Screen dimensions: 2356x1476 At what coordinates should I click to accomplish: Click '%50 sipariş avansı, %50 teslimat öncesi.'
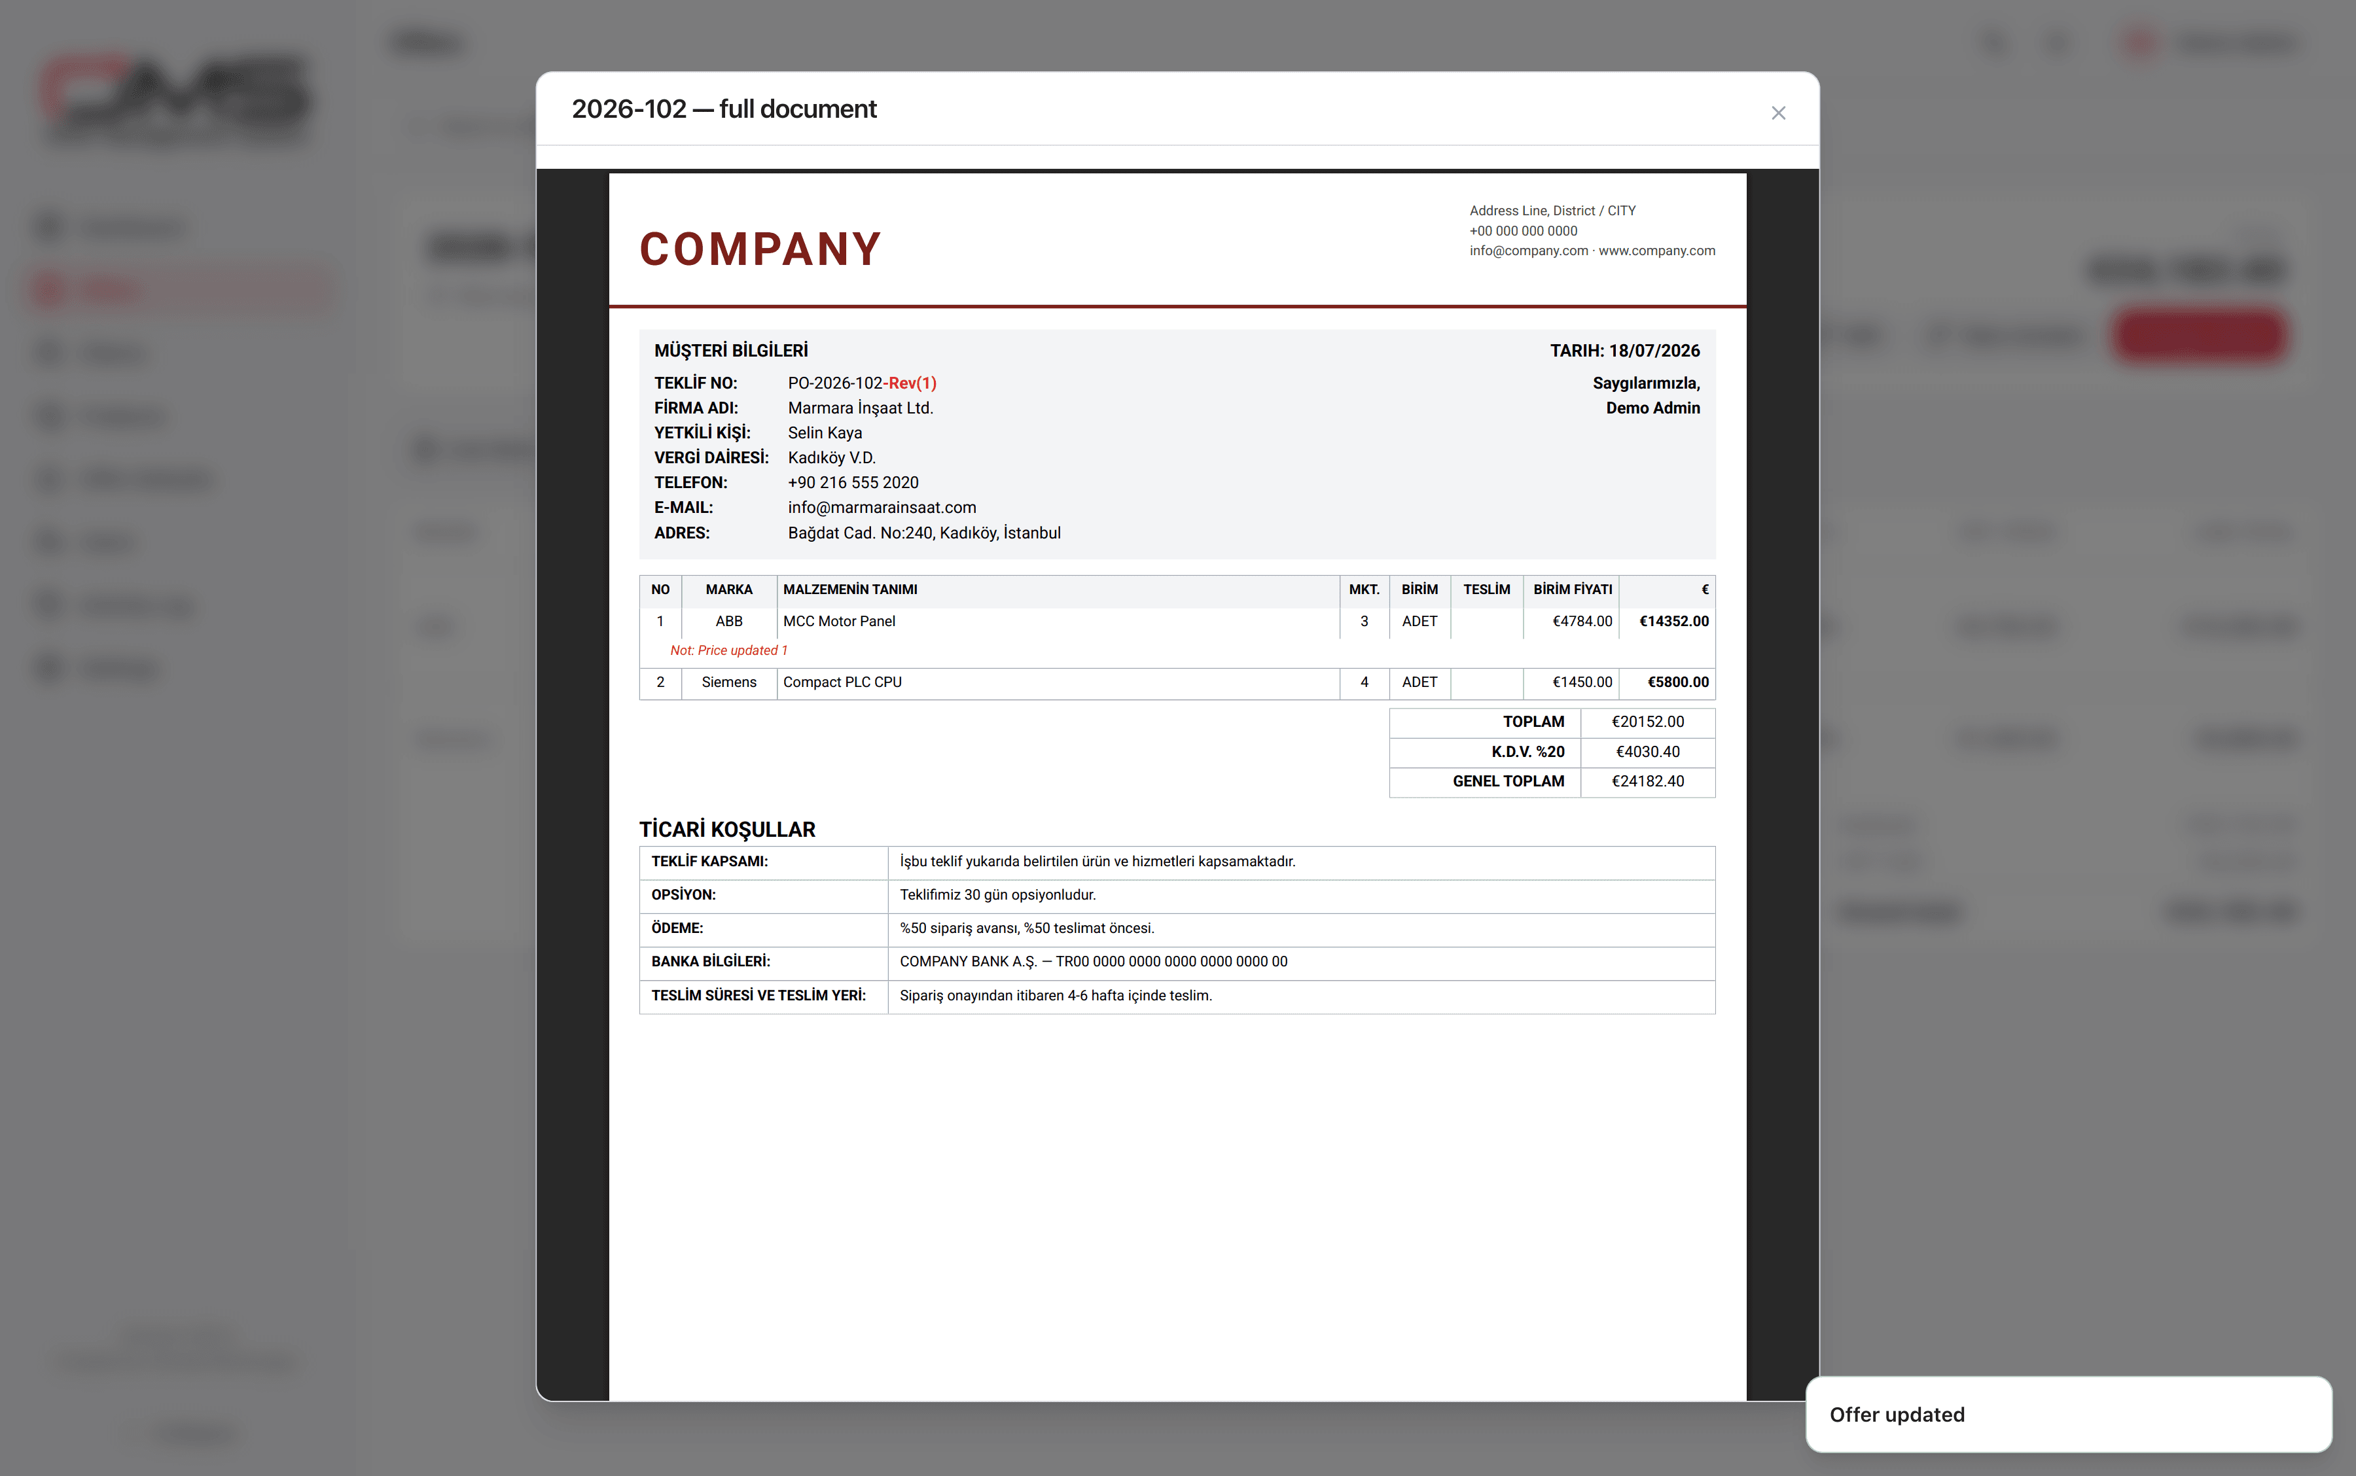(x=1026, y=927)
